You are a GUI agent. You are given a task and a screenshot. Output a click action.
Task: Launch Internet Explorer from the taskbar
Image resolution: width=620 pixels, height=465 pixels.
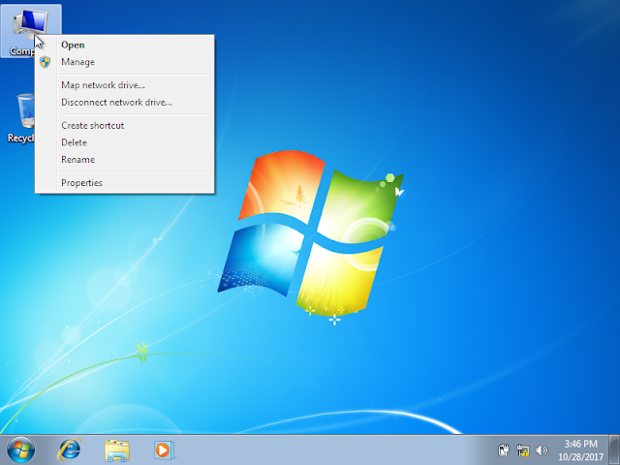click(x=69, y=449)
